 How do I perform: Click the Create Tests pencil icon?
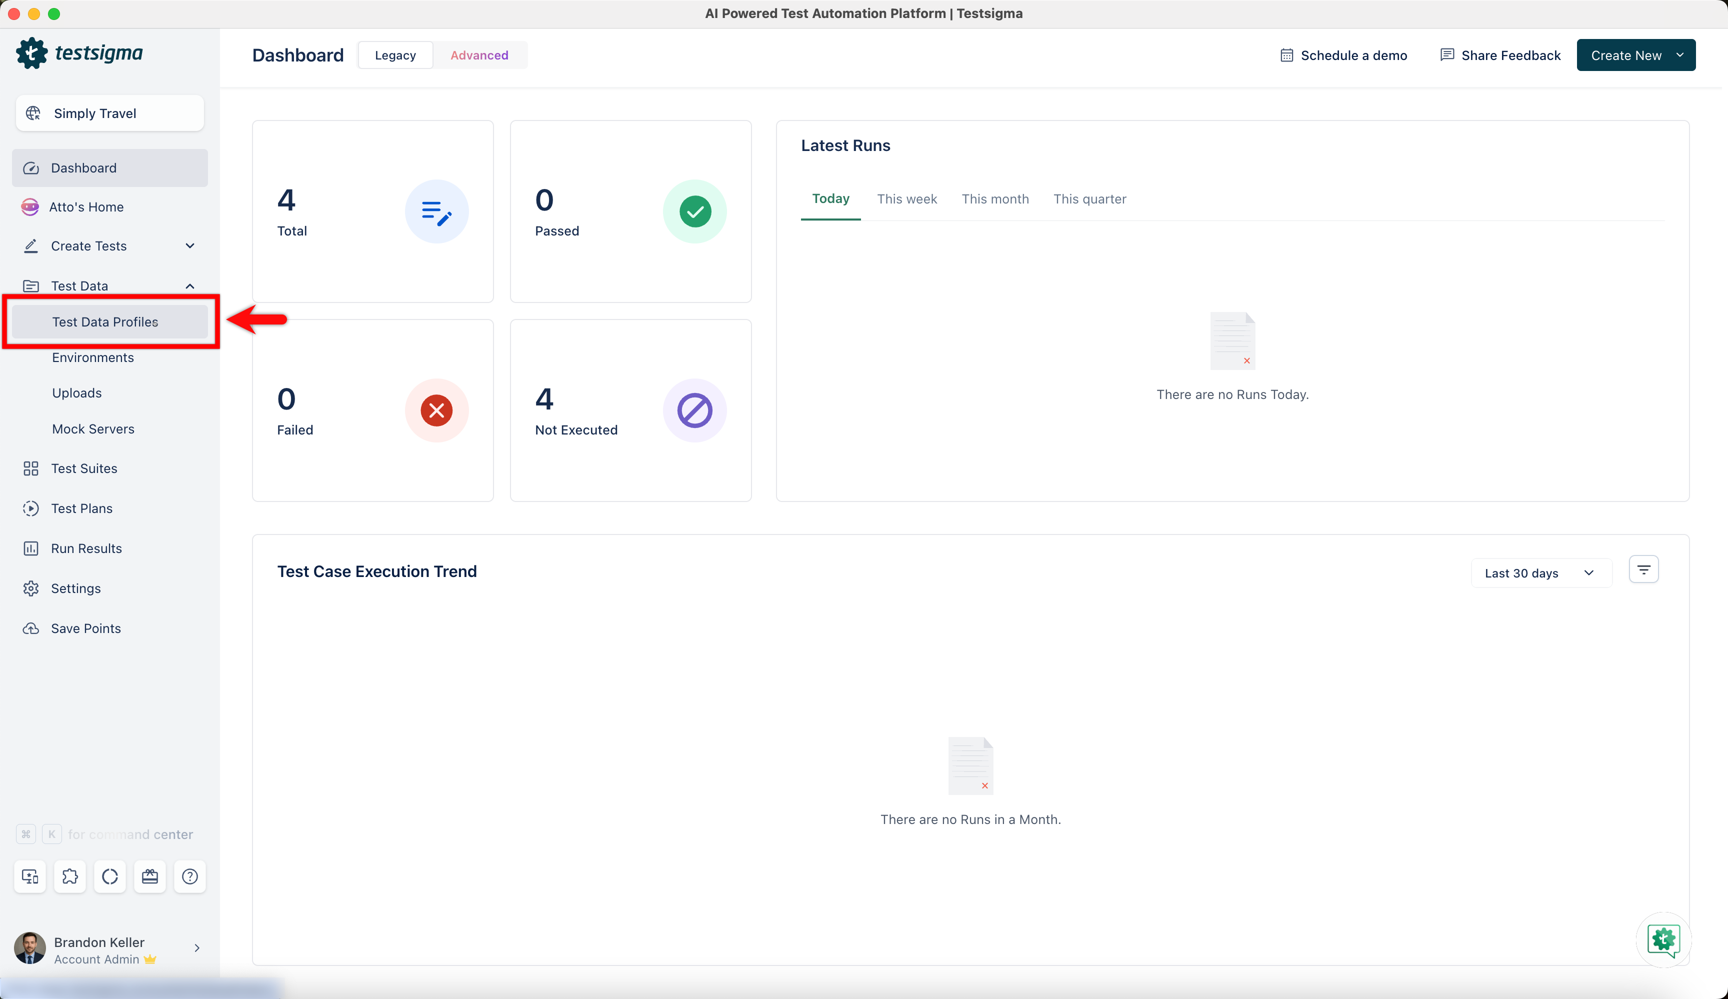[31, 246]
